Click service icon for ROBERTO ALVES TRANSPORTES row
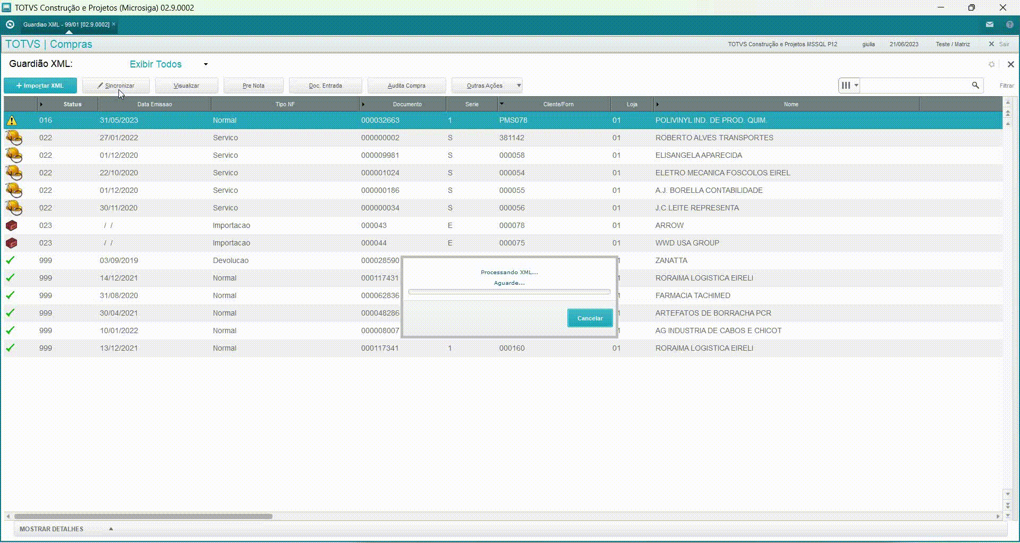Screen dimensions: 1020x543 14,138
